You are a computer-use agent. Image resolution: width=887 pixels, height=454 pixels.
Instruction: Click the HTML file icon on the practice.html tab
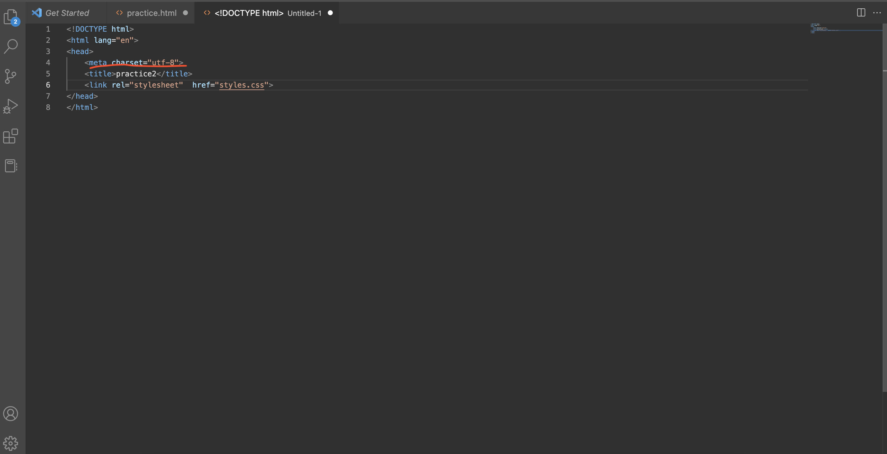click(x=119, y=13)
